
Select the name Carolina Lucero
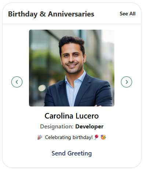[71, 116]
